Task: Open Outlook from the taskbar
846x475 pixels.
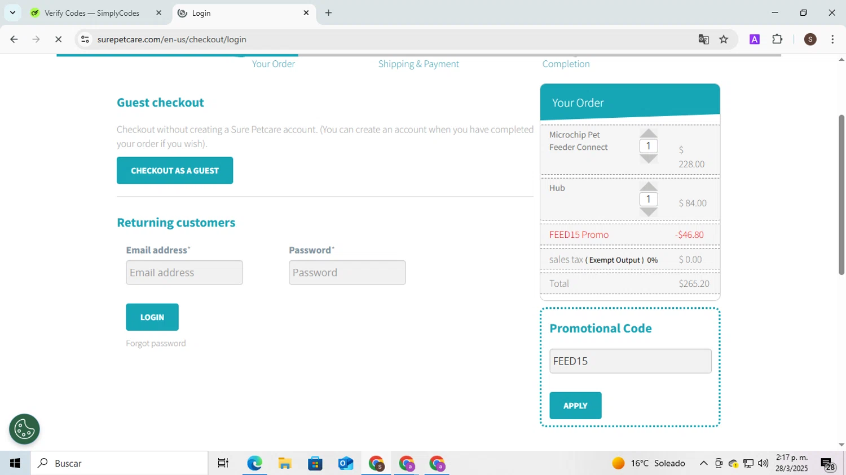Action: [x=346, y=463]
